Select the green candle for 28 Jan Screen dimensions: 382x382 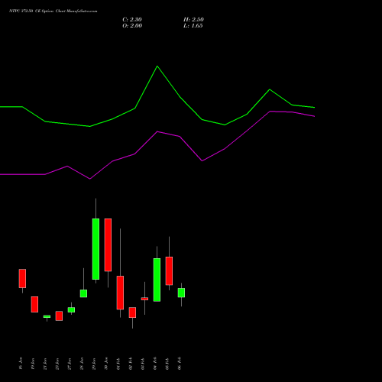pyautogui.click(x=83, y=293)
